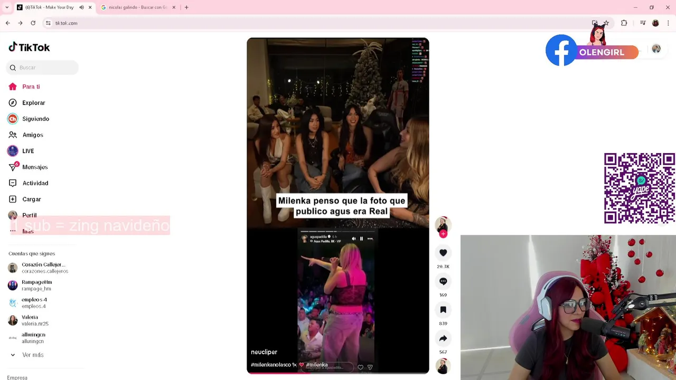
Task: Save video with bookmark icon
Action: pos(443,310)
